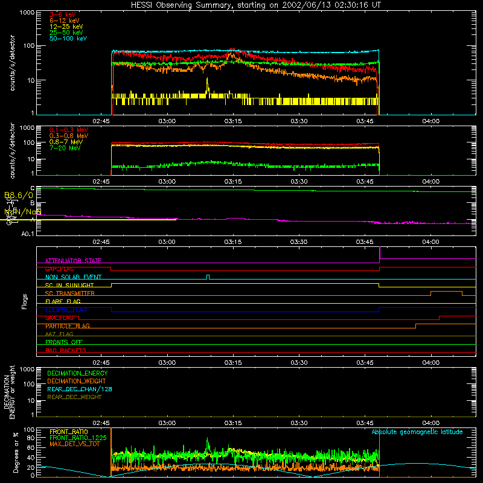
Task: Click the raised SC_TRANSMITTER step near 04:00
Action: click(x=446, y=292)
